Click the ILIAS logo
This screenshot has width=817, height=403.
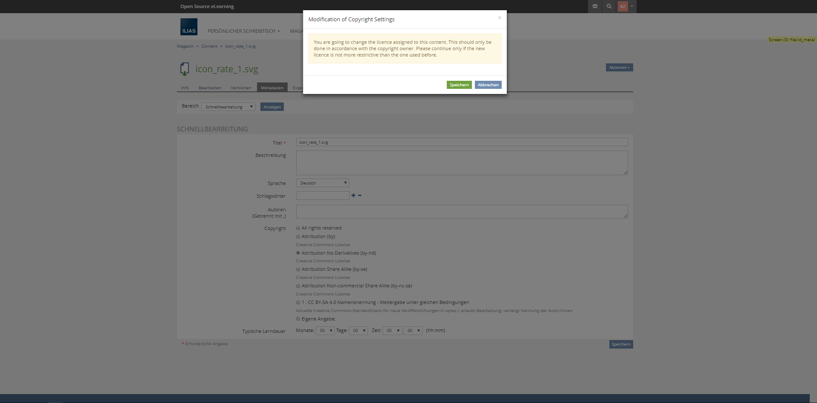pyautogui.click(x=189, y=27)
